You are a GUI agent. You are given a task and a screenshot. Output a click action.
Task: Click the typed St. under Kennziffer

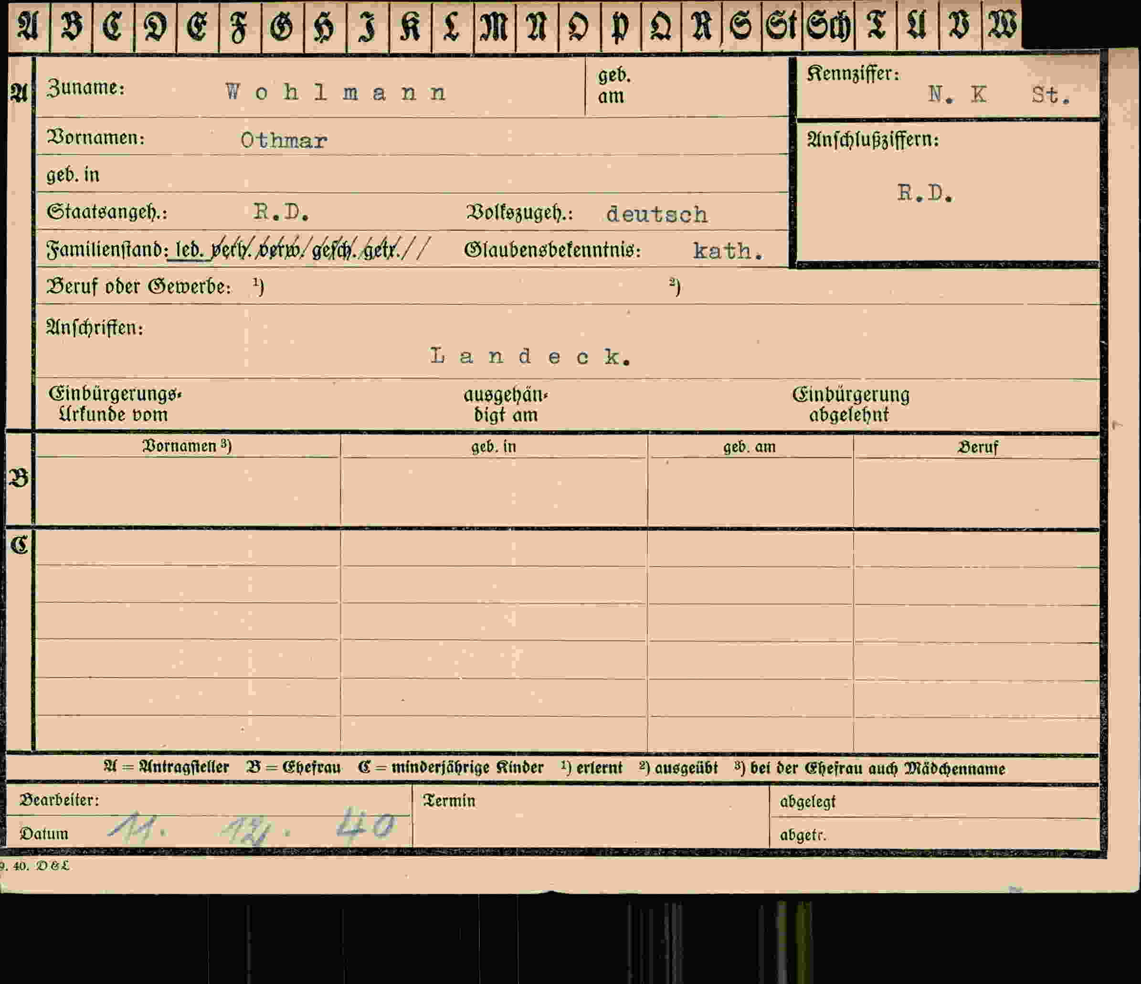[1051, 95]
